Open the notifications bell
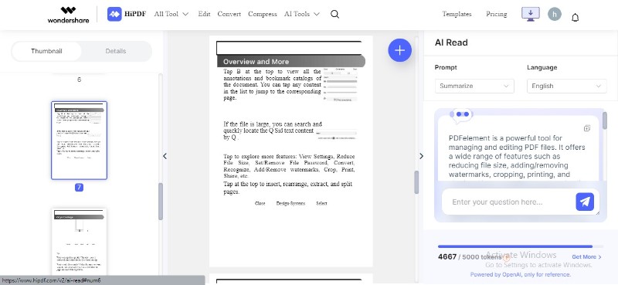This screenshot has width=618, height=285. 575,17
